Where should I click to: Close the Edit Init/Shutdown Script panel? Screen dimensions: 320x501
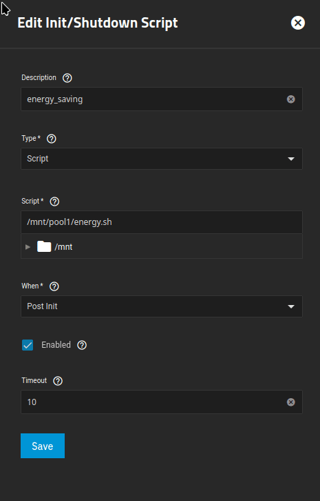pyautogui.click(x=298, y=23)
